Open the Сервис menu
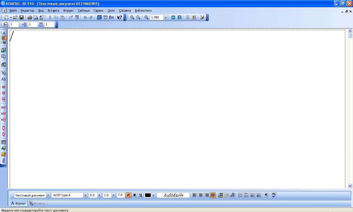This screenshot has height=212, width=353. (x=98, y=10)
